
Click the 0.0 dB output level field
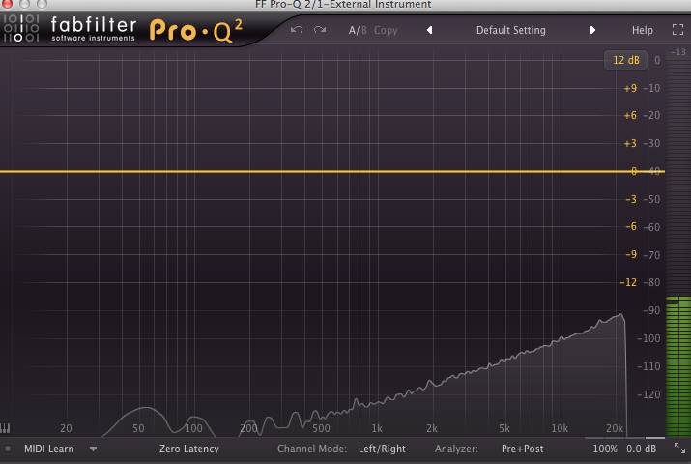pos(642,449)
